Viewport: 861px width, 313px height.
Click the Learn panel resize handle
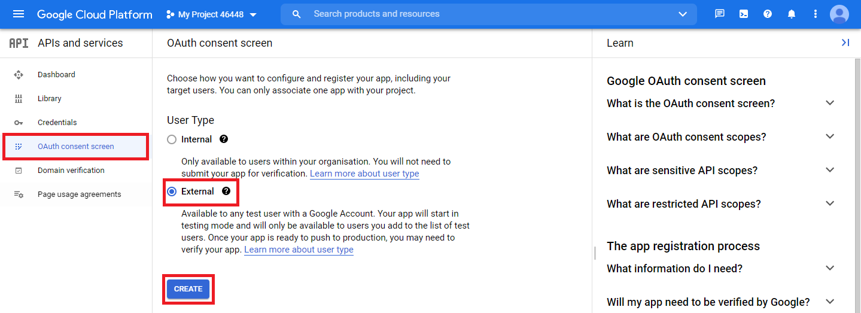pos(595,253)
